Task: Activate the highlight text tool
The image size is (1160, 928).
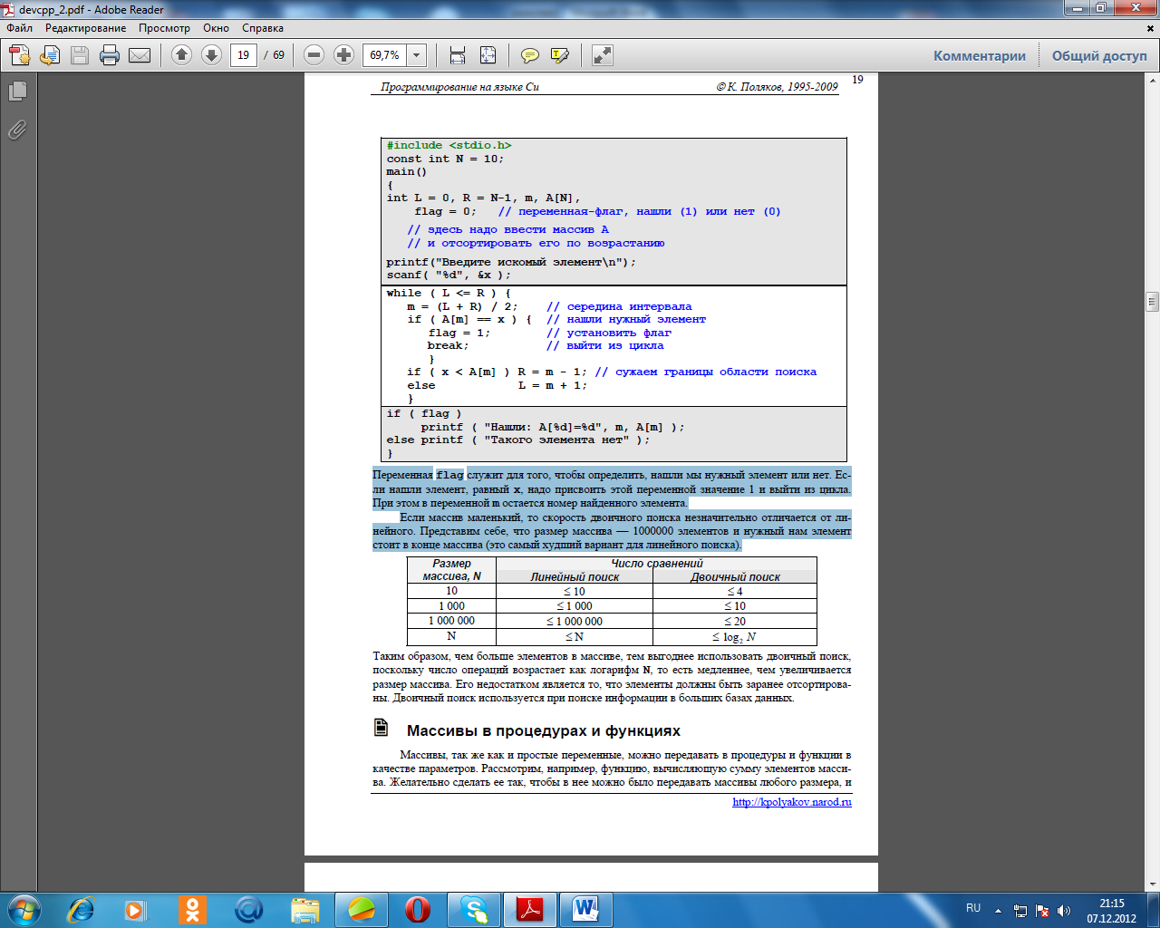Action: (x=560, y=55)
